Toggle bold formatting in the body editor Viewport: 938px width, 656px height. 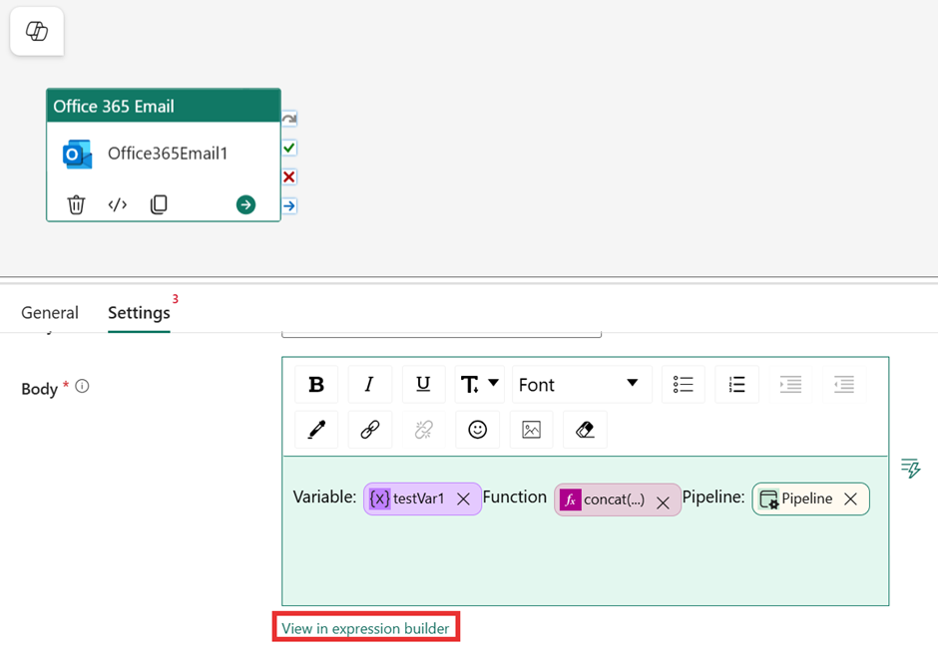(x=316, y=384)
